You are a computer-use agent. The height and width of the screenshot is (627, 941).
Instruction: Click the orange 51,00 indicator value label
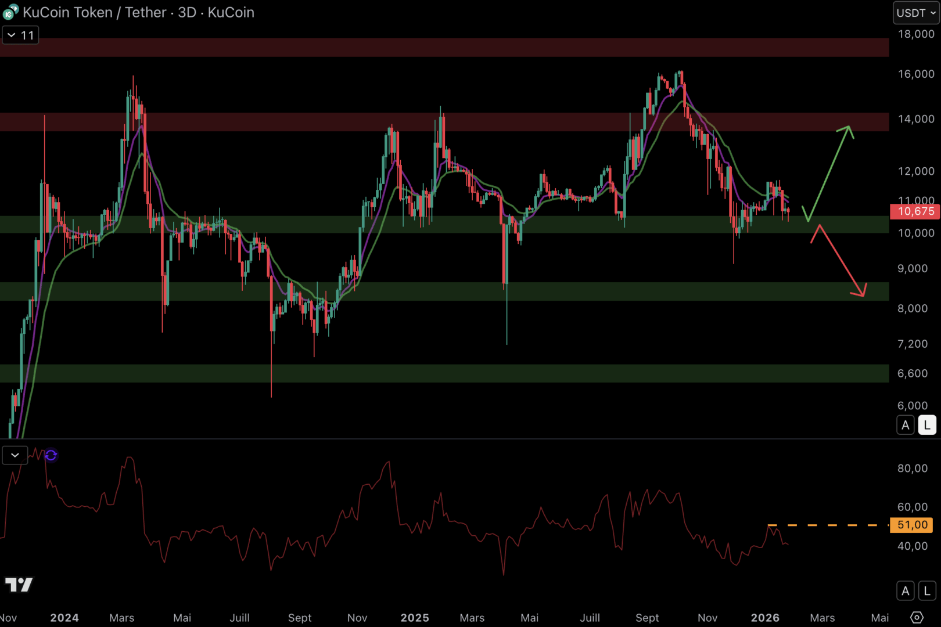pyautogui.click(x=912, y=525)
